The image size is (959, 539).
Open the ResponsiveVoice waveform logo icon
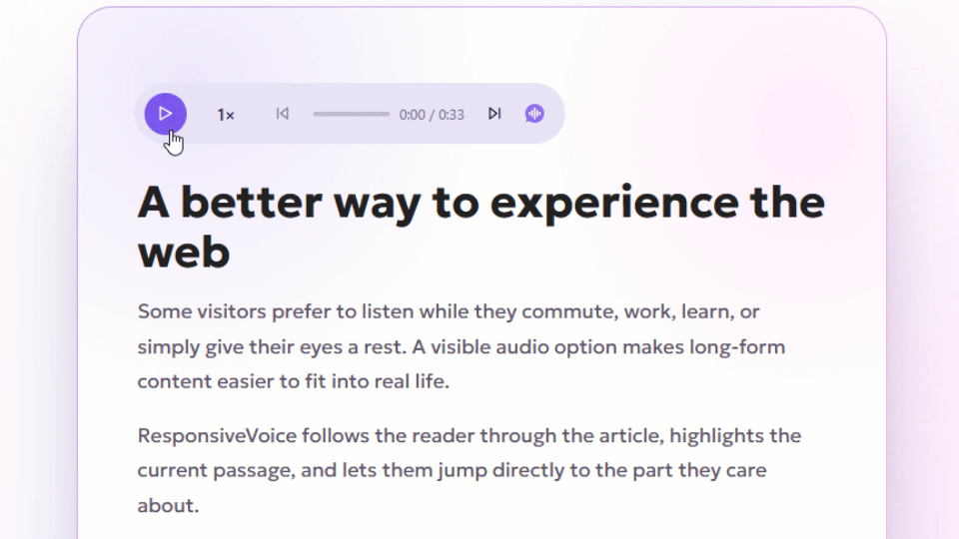coord(534,114)
